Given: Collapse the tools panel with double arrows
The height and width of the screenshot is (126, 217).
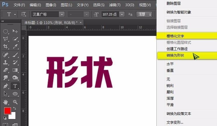Looking at the screenshot, I should (x=3, y=21).
